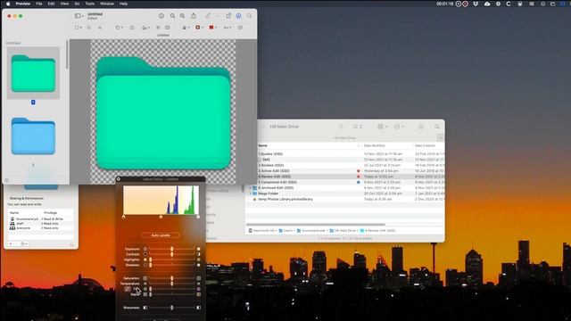Select the Sketch tool in Markup toolbar
This screenshot has width=571, height=321.
(x=100, y=28)
